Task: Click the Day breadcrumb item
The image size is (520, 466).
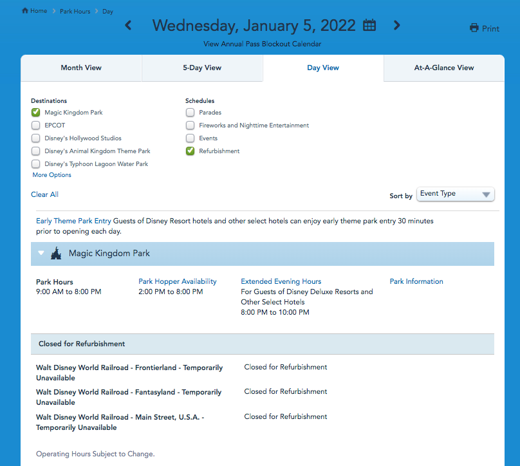Action: coord(107,12)
